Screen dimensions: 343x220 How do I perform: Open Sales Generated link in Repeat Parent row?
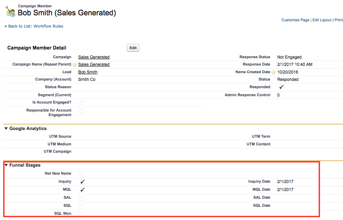tap(94, 65)
